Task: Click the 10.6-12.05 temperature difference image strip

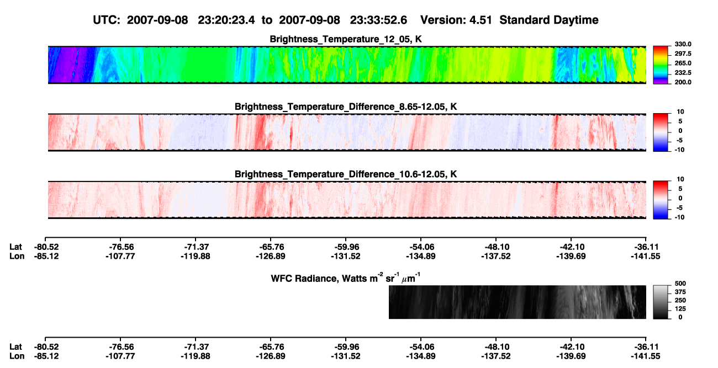Action: 347,200
